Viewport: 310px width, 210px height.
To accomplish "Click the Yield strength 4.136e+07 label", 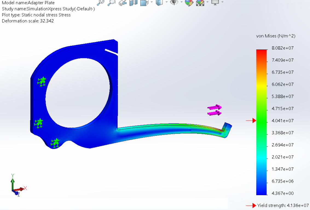I will coord(283,205).
